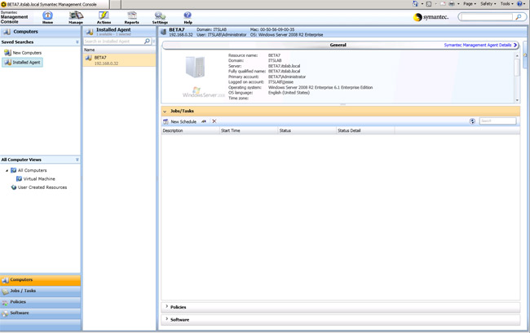The height and width of the screenshot is (333, 530).
Task: Click the run-now icon beside New Schedule
Action: 204,121
